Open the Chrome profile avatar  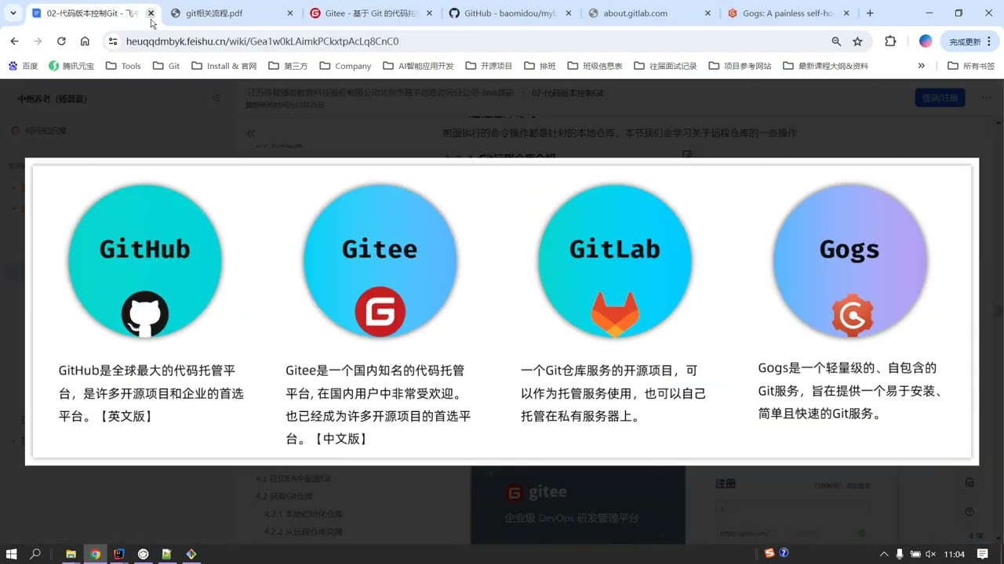(926, 42)
